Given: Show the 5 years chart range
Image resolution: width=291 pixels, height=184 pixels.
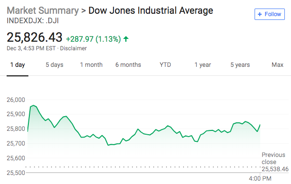Looking at the screenshot, I should click(x=240, y=65).
